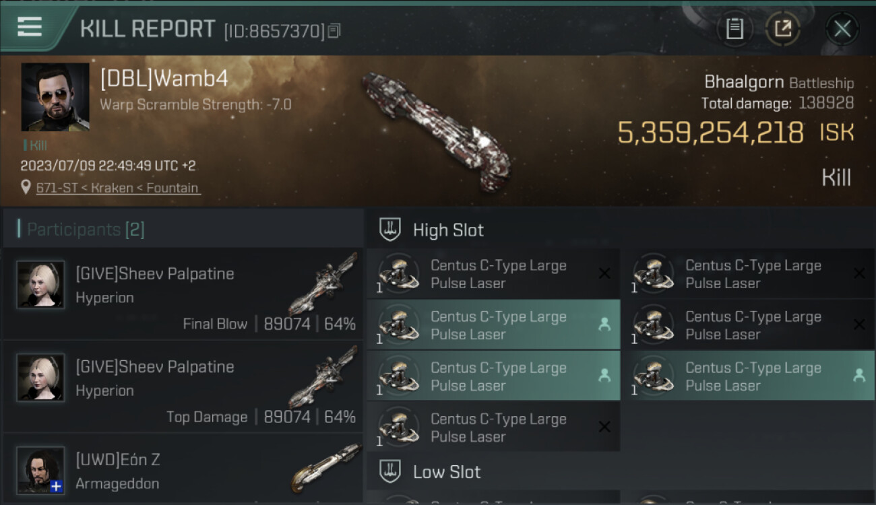Select the top-right Centus C-Type Large Pulse Laser
This screenshot has width=876, height=505.
coord(748,274)
